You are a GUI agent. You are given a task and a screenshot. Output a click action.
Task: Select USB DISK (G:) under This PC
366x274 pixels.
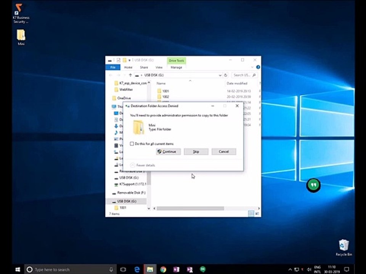(127, 178)
